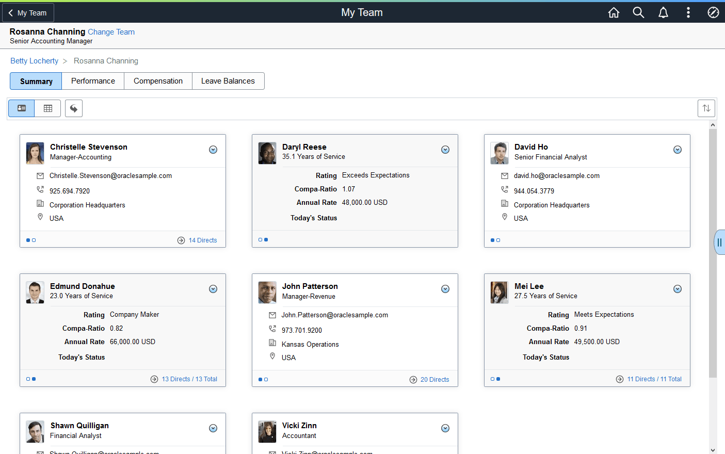Open related actions for Christelle Stevenson
The width and height of the screenshot is (725, 454).
tap(213, 150)
